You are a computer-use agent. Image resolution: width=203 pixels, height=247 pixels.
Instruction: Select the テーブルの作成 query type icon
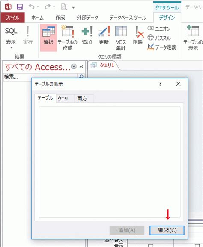pos(67,38)
